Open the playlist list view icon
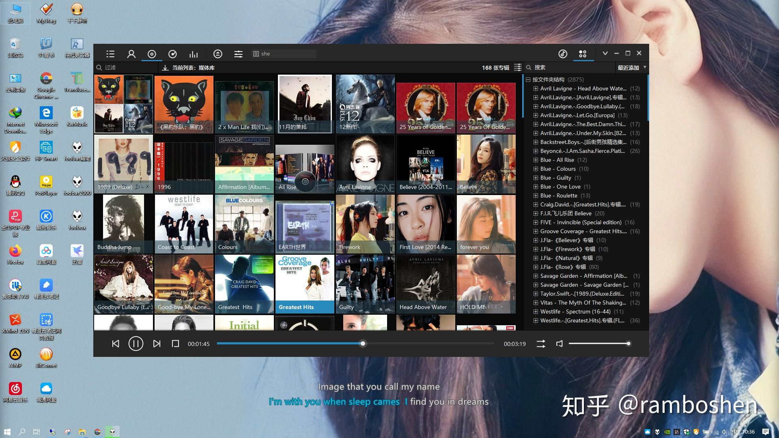The image size is (779, 438). point(110,54)
